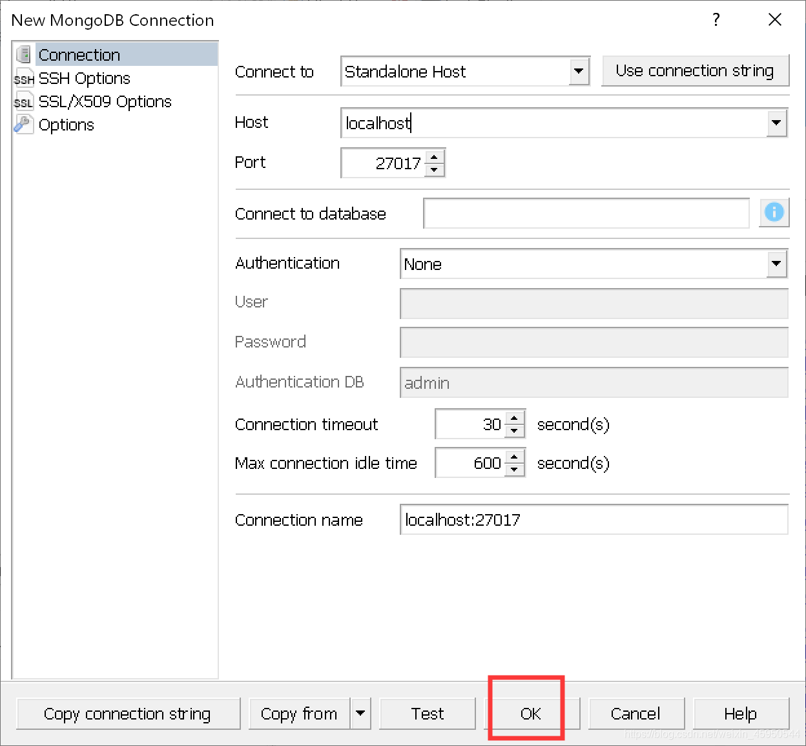This screenshot has height=746, width=806.
Task: Click the SSL icon in sidebar
Action: [24, 101]
